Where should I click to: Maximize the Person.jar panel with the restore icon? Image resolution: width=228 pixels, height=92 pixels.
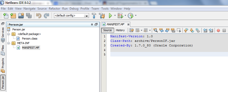[96, 24]
